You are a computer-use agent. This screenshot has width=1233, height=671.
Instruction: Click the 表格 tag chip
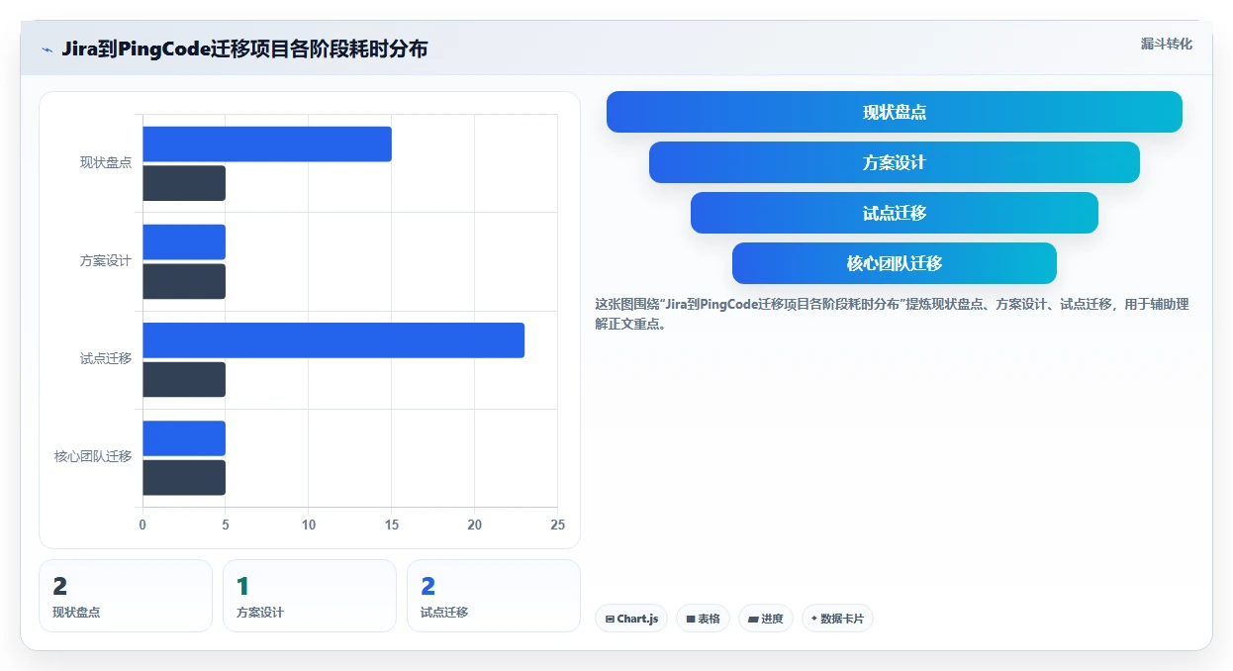(x=703, y=619)
